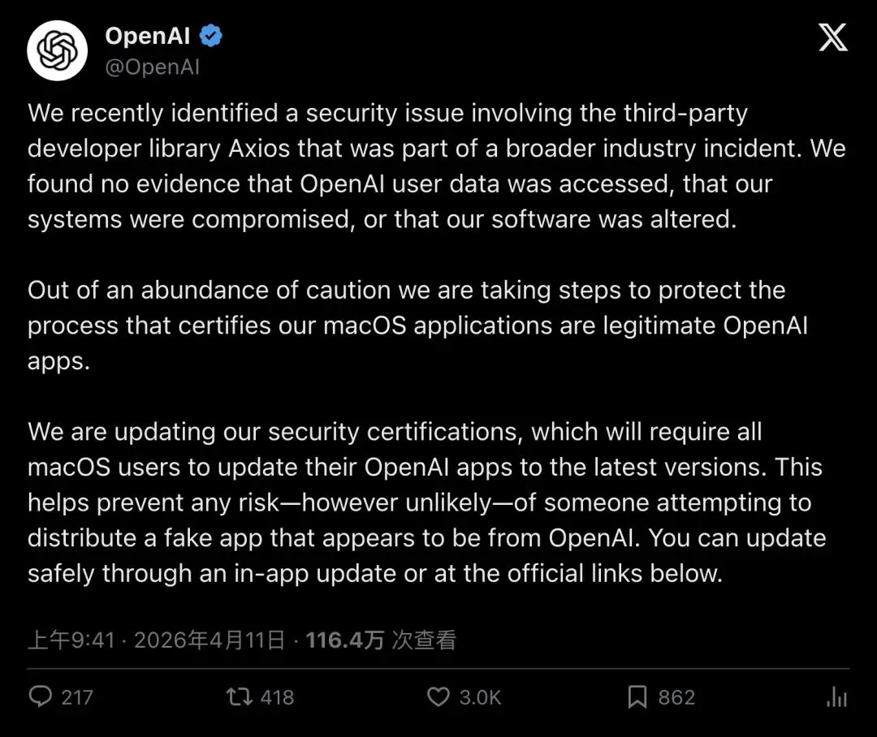Open analytics via the bar chart icon
This screenshot has width=877, height=737.
click(x=836, y=696)
